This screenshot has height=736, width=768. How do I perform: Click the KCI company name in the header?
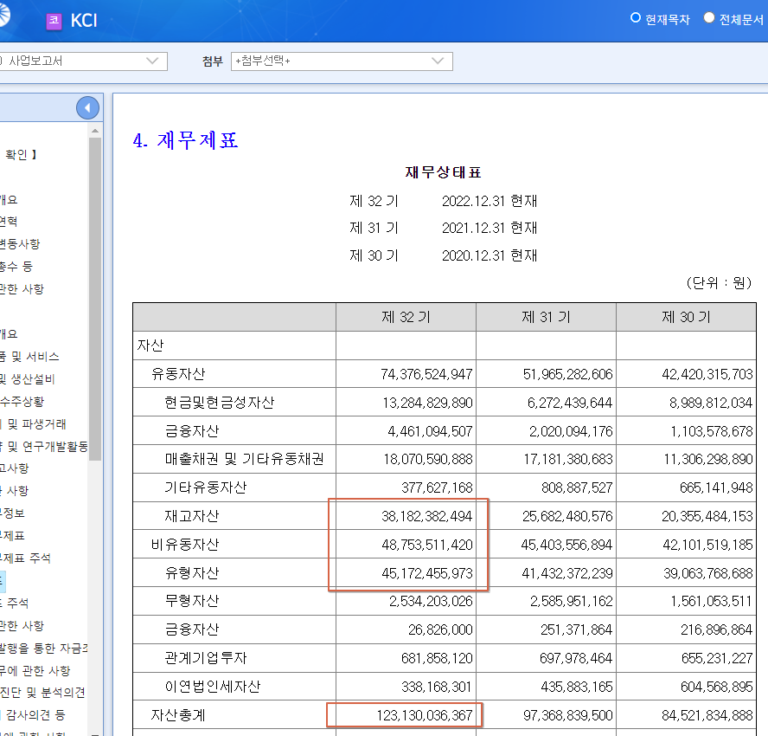pyautogui.click(x=84, y=21)
